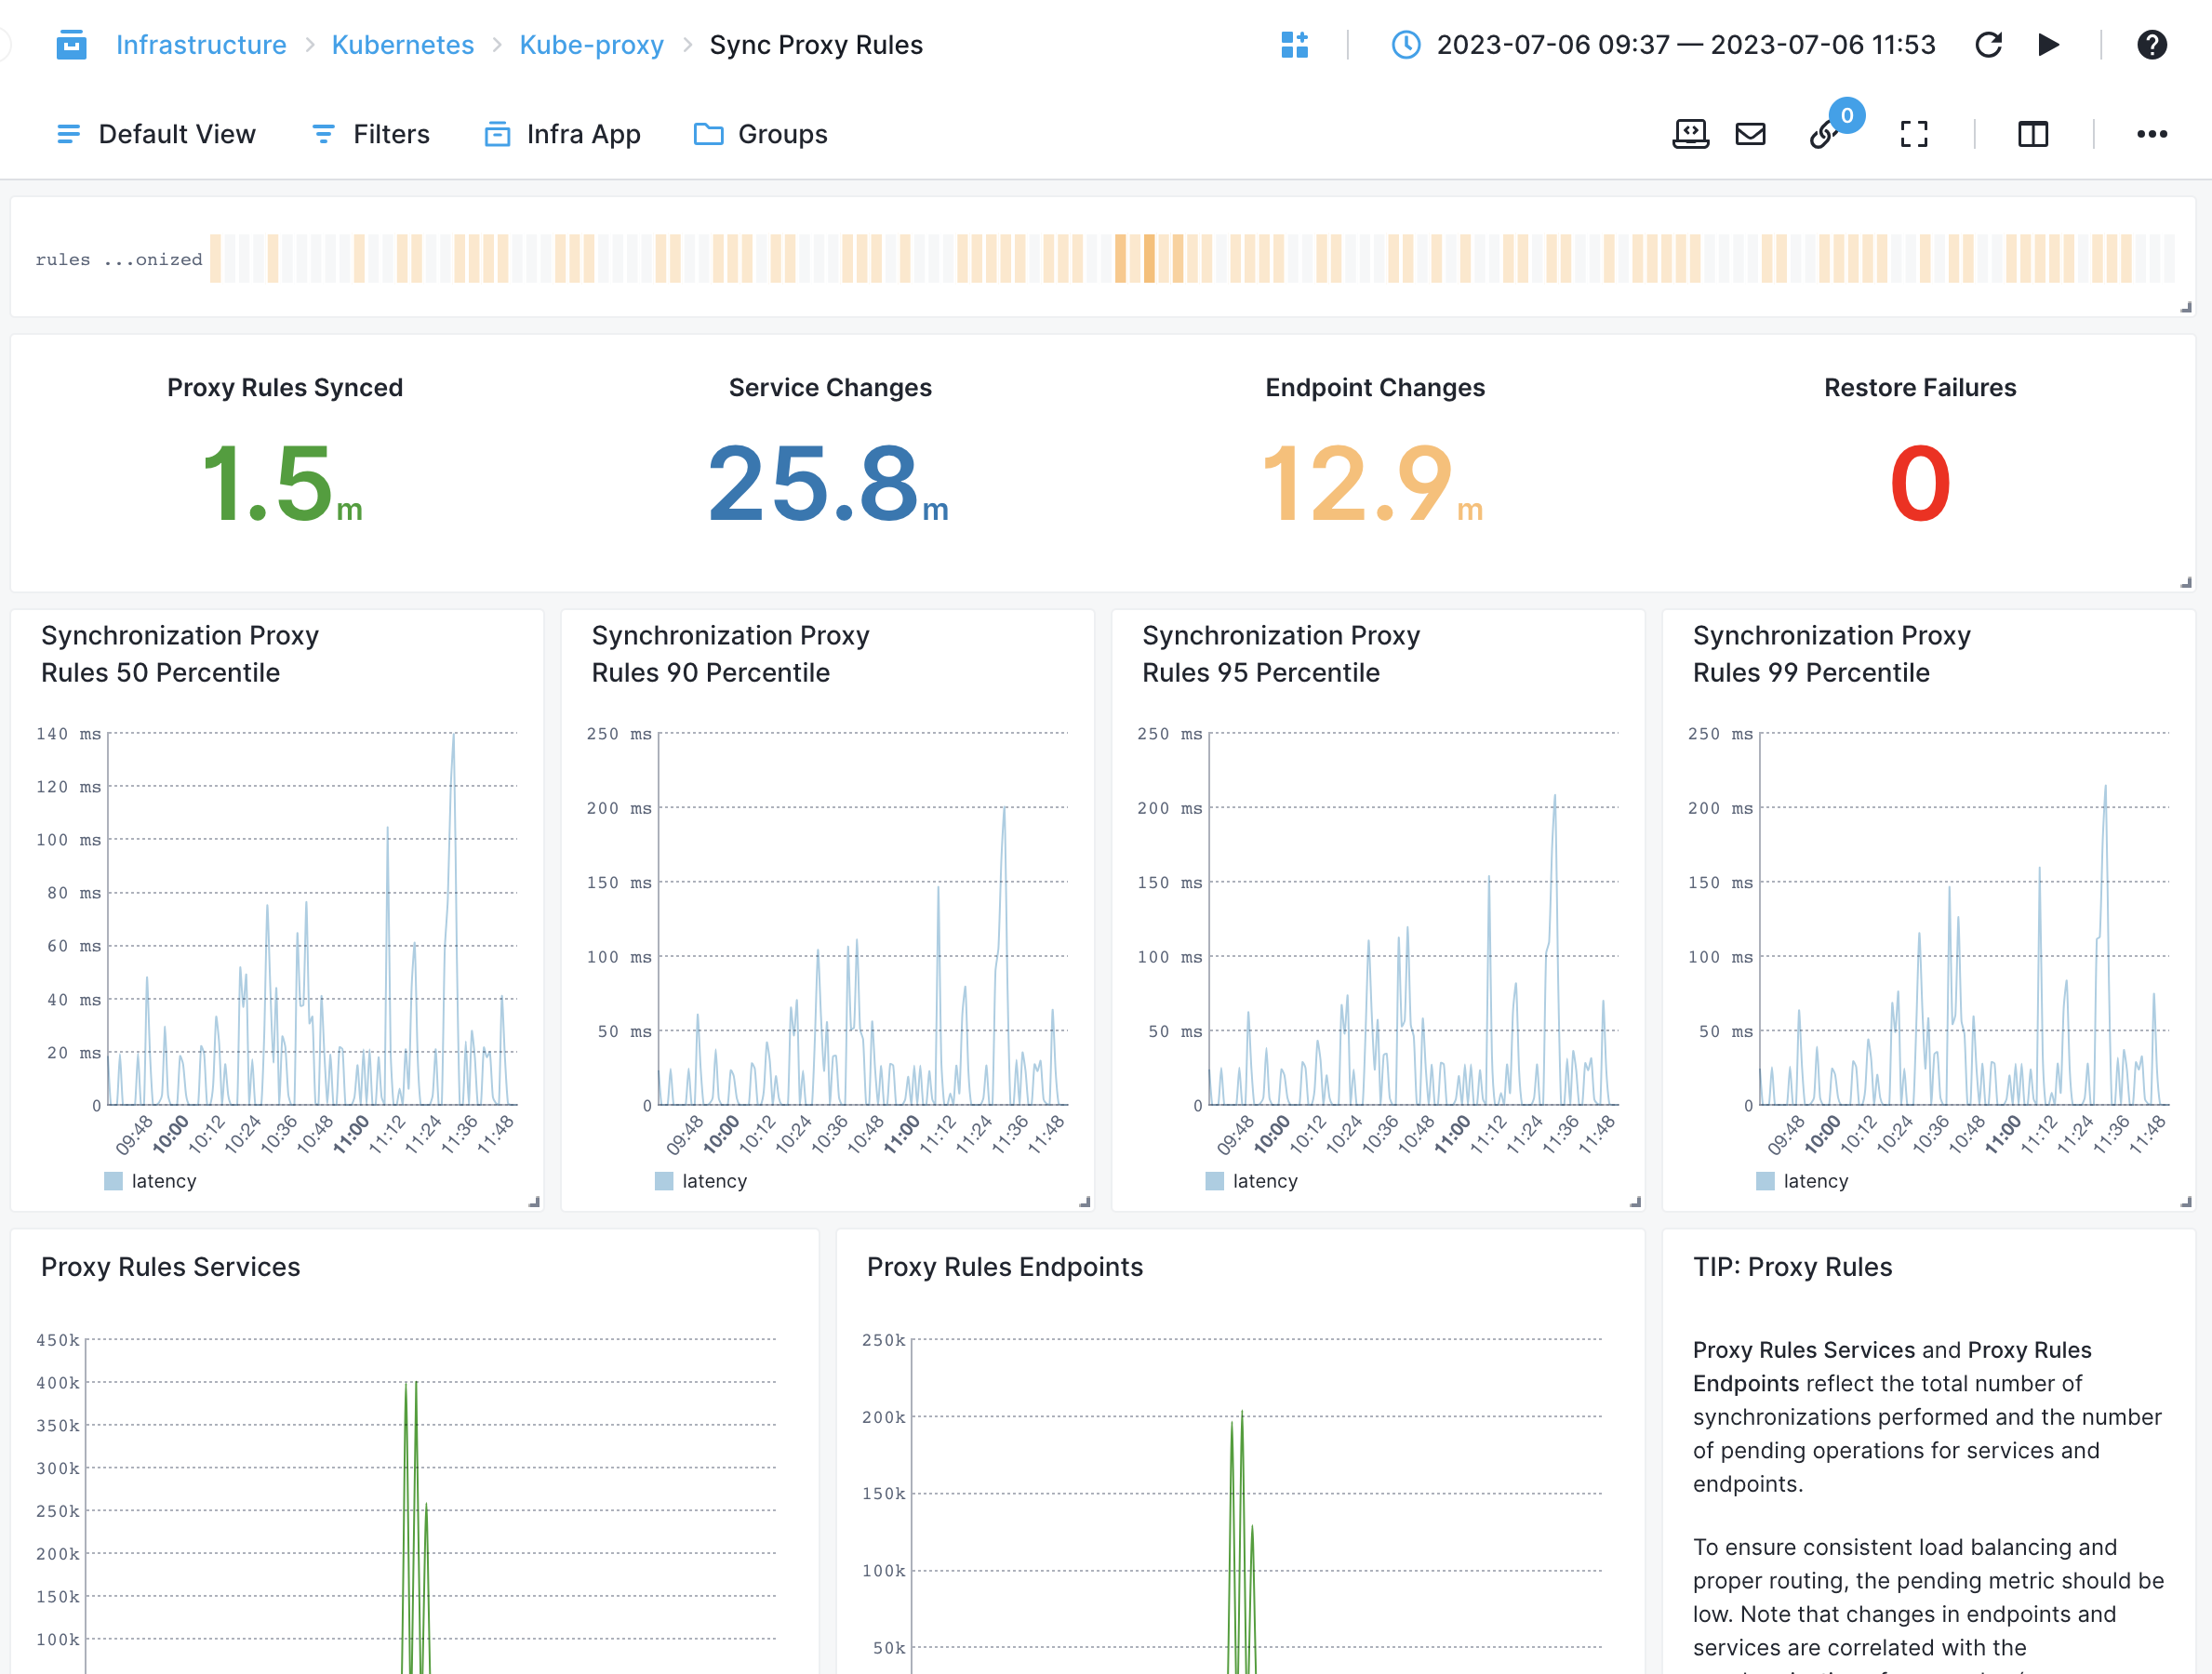Click the 95 Percentile chart title
The width and height of the screenshot is (2212, 1674).
pos(1281,654)
